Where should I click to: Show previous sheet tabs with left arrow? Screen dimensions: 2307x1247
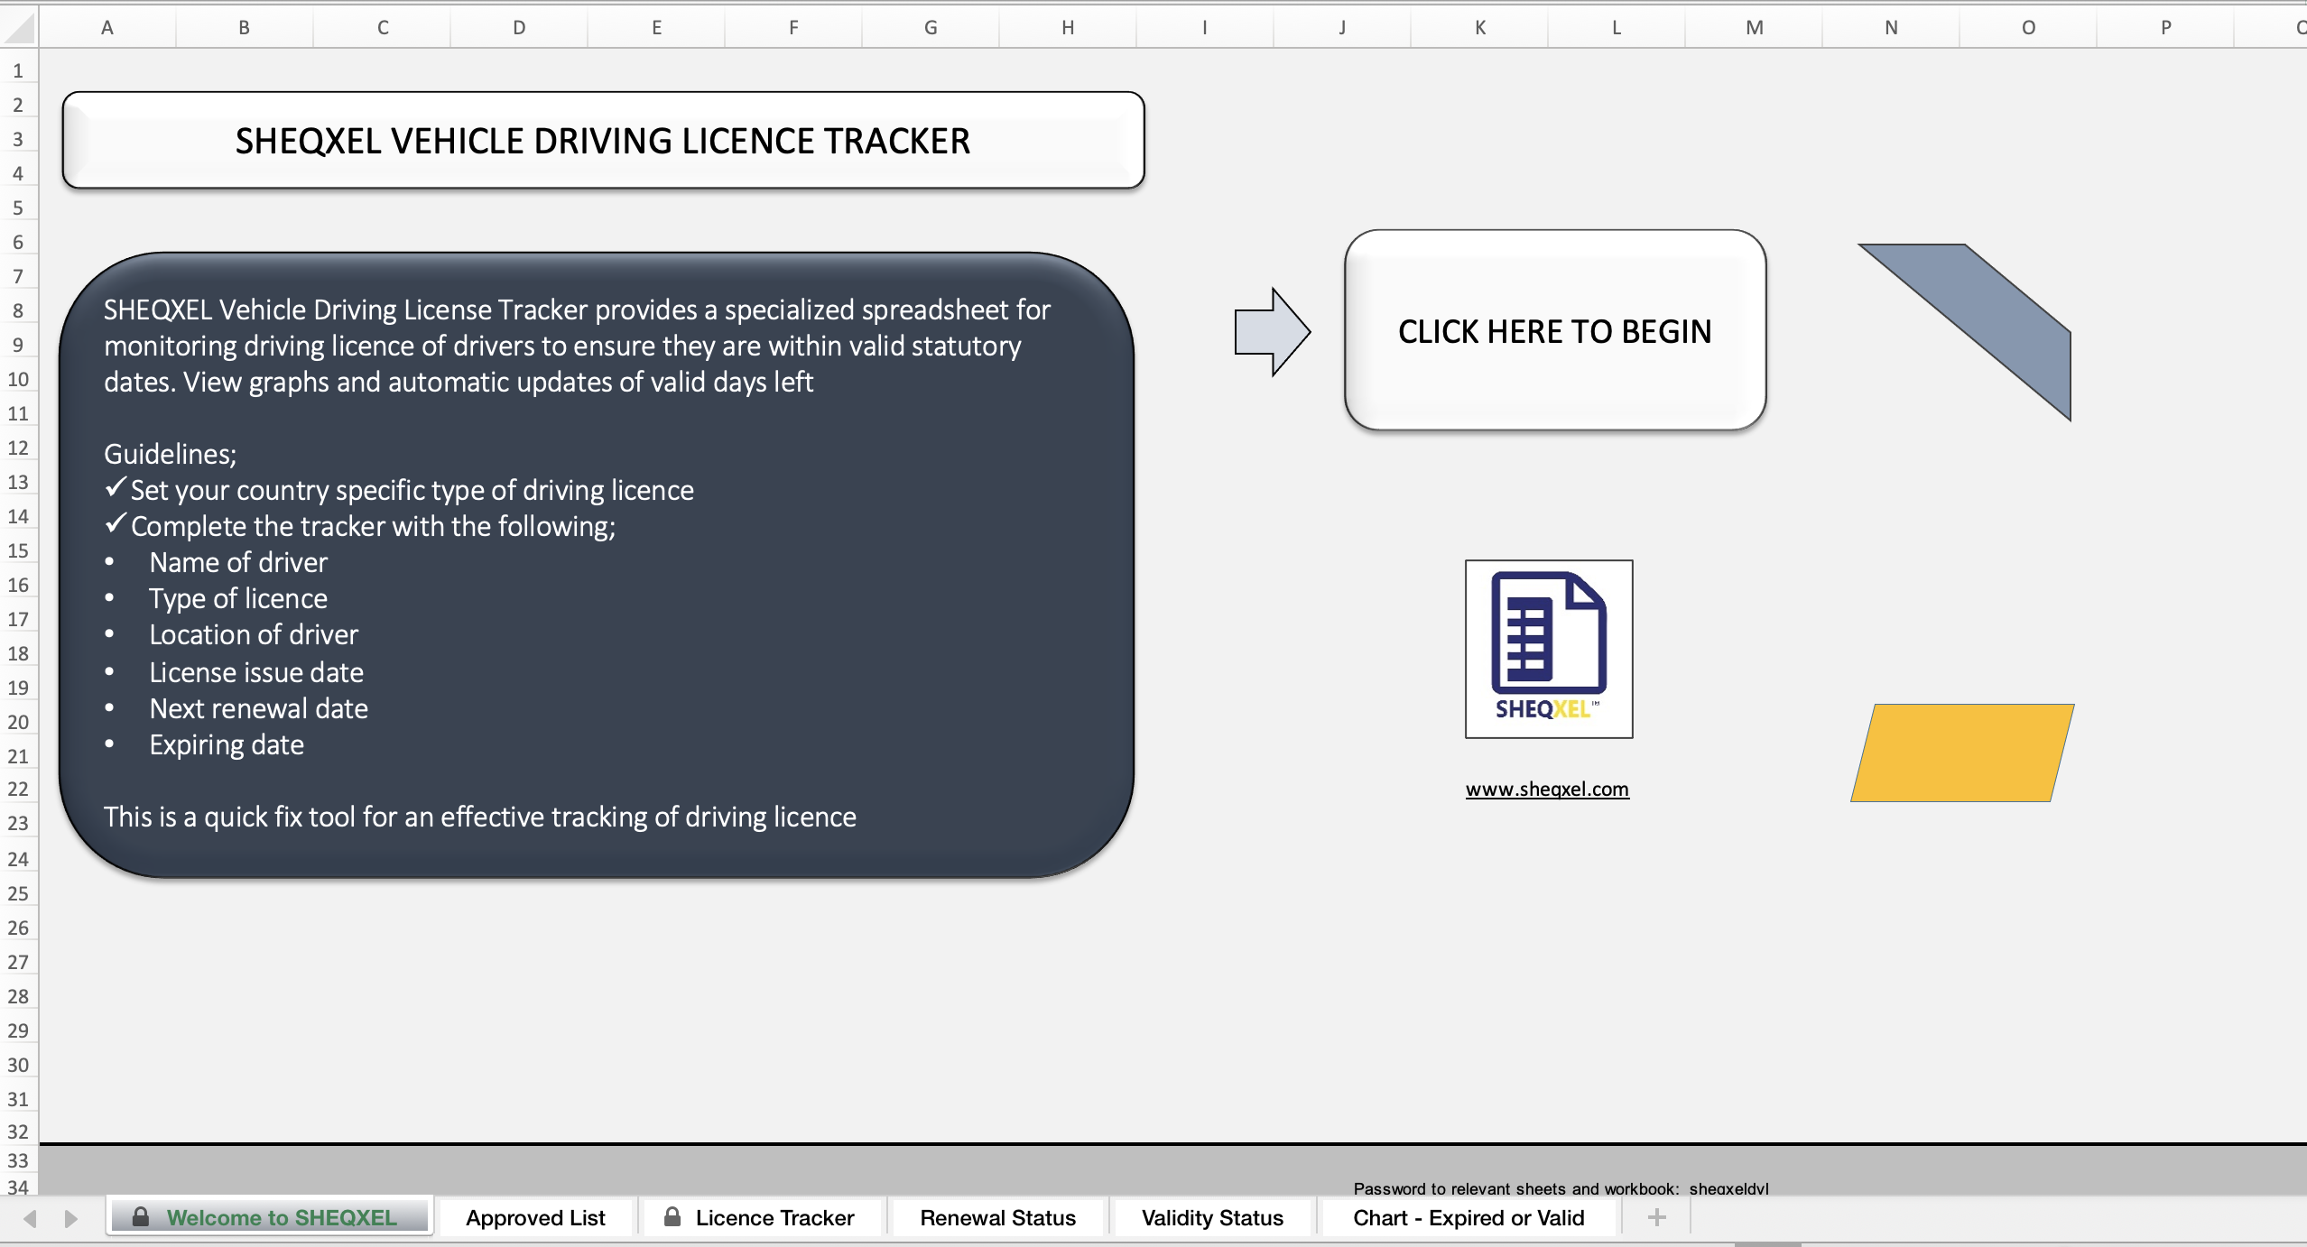30,1219
